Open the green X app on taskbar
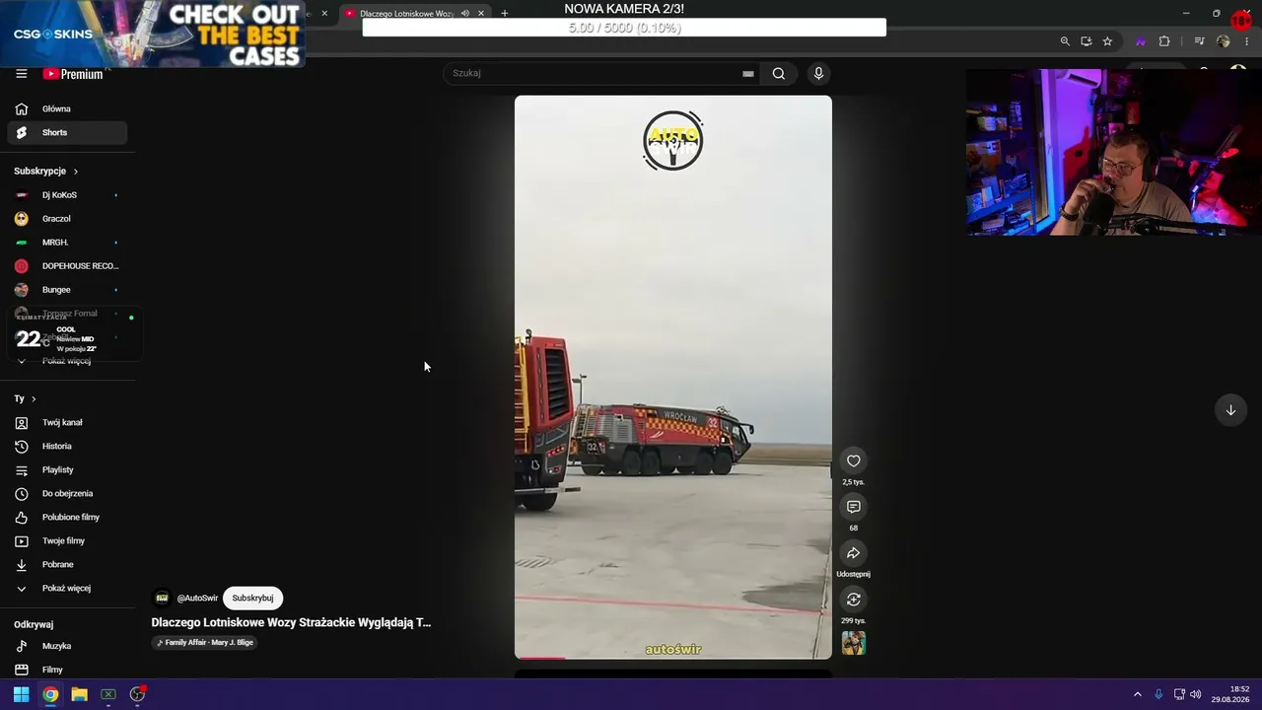The width and height of the screenshot is (1262, 710). pyautogui.click(x=108, y=694)
